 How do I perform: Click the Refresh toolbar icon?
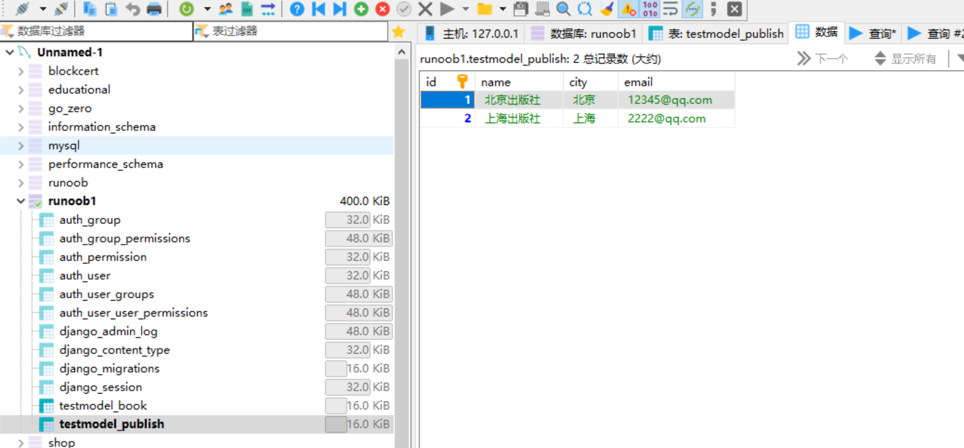pos(186,9)
